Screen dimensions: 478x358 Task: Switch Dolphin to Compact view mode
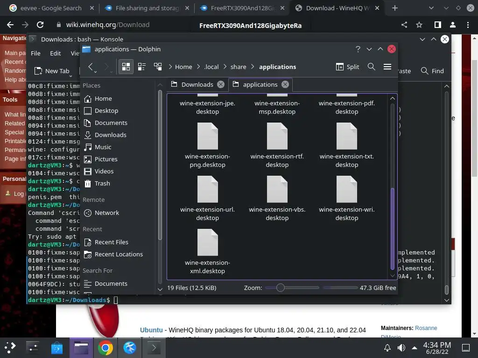(142, 67)
